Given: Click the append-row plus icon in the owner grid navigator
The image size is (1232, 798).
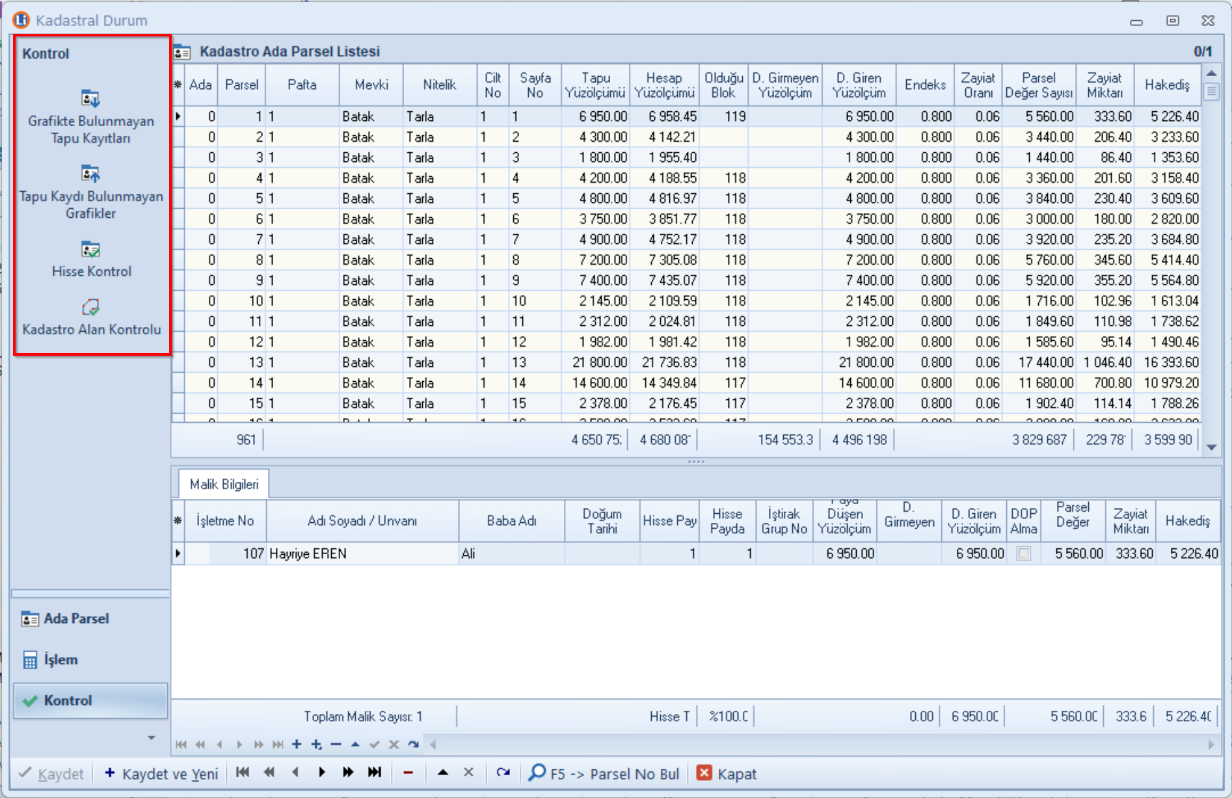Looking at the screenshot, I should coord(316,745).
